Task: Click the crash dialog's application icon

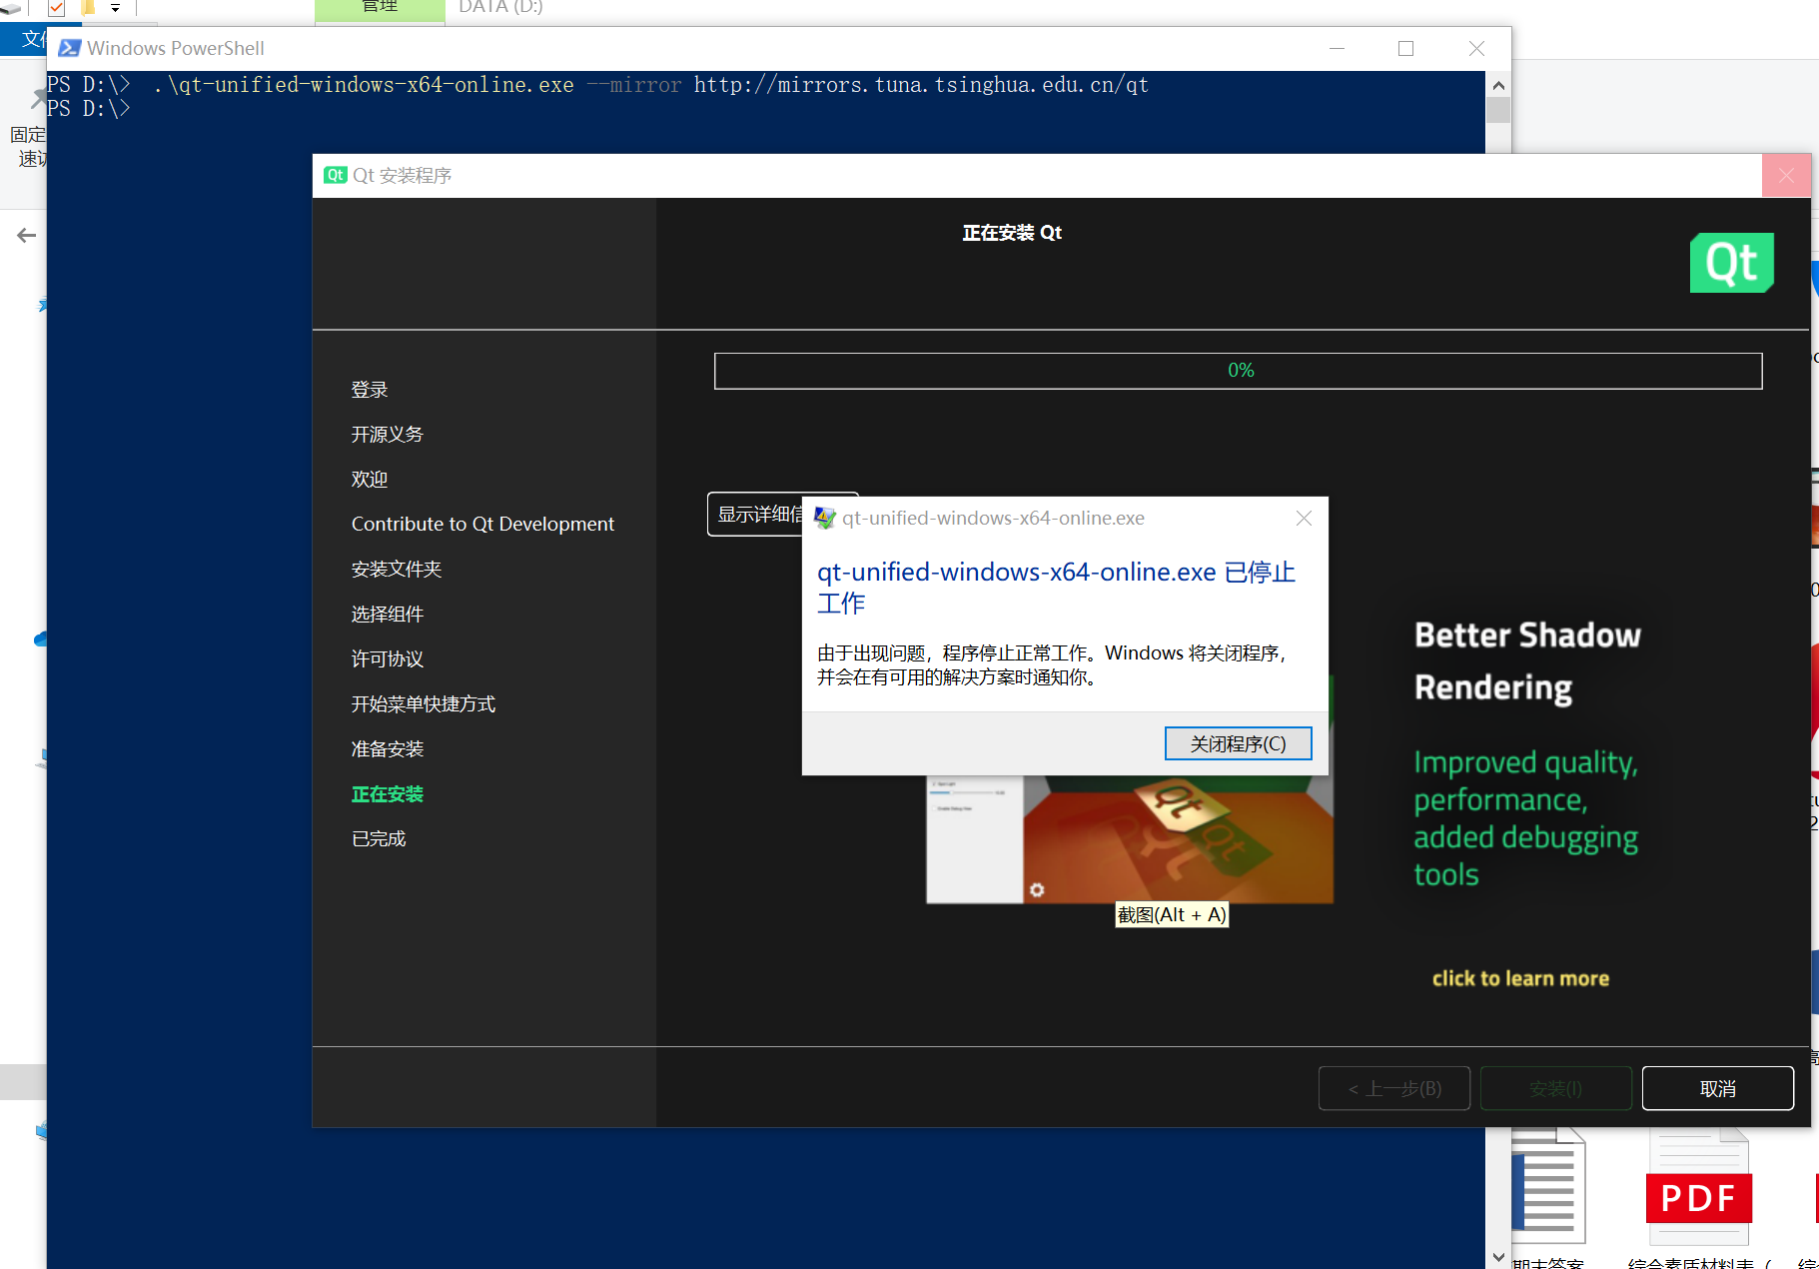Action: [824, 518]
